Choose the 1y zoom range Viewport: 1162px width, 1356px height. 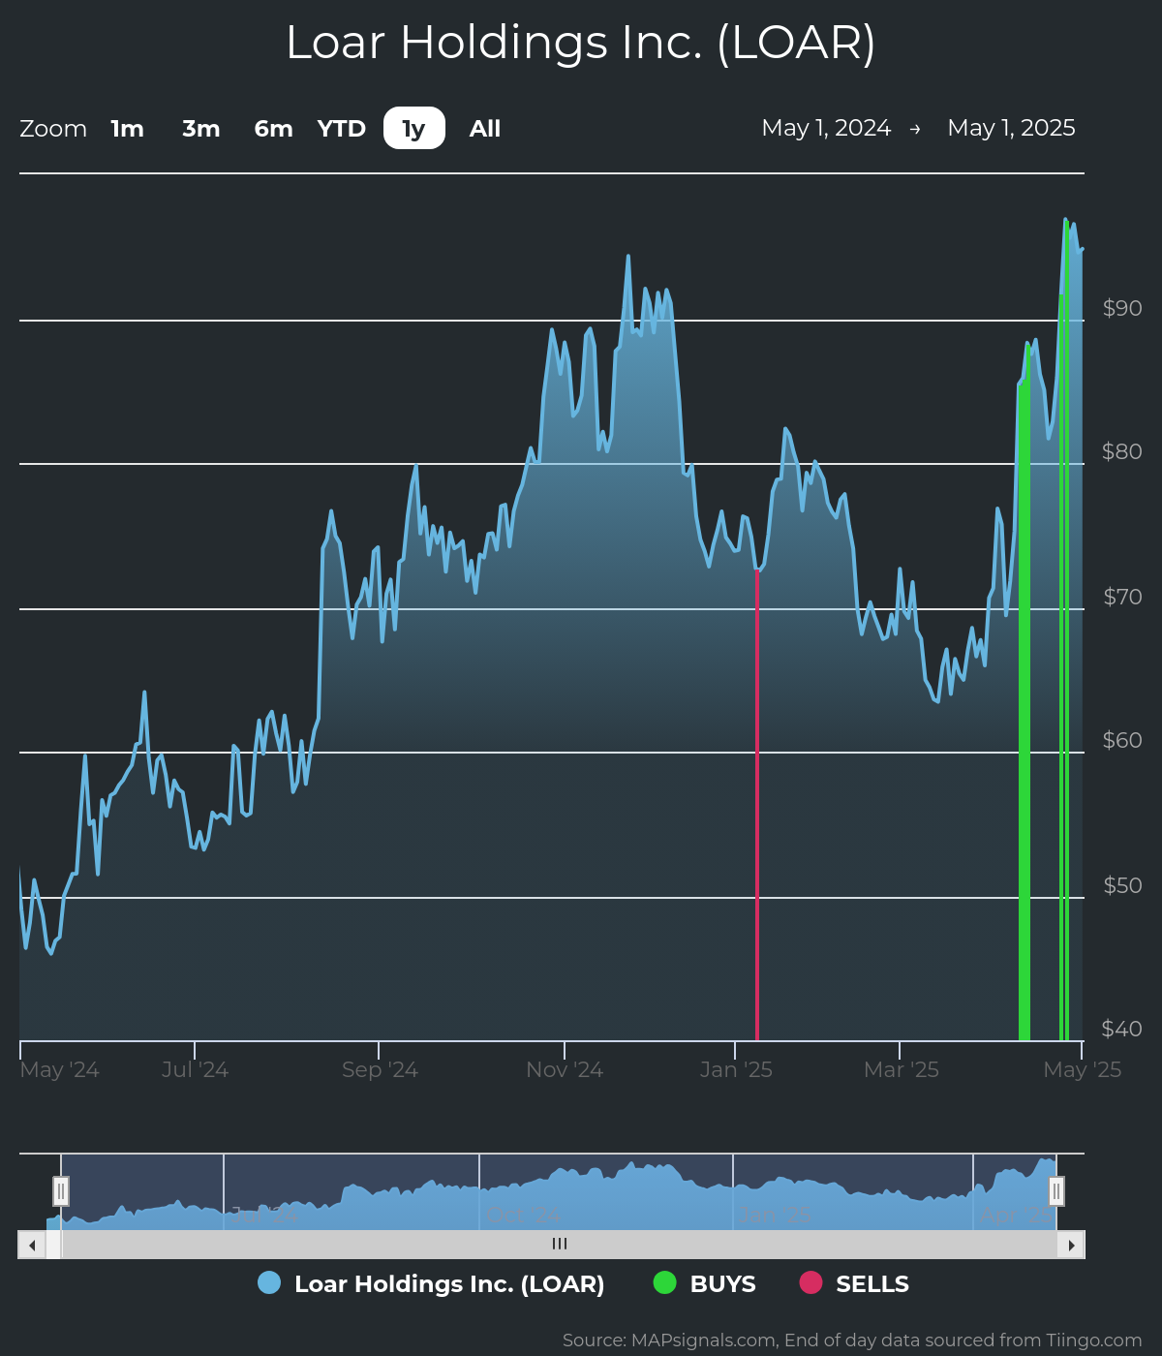[414, 128]
